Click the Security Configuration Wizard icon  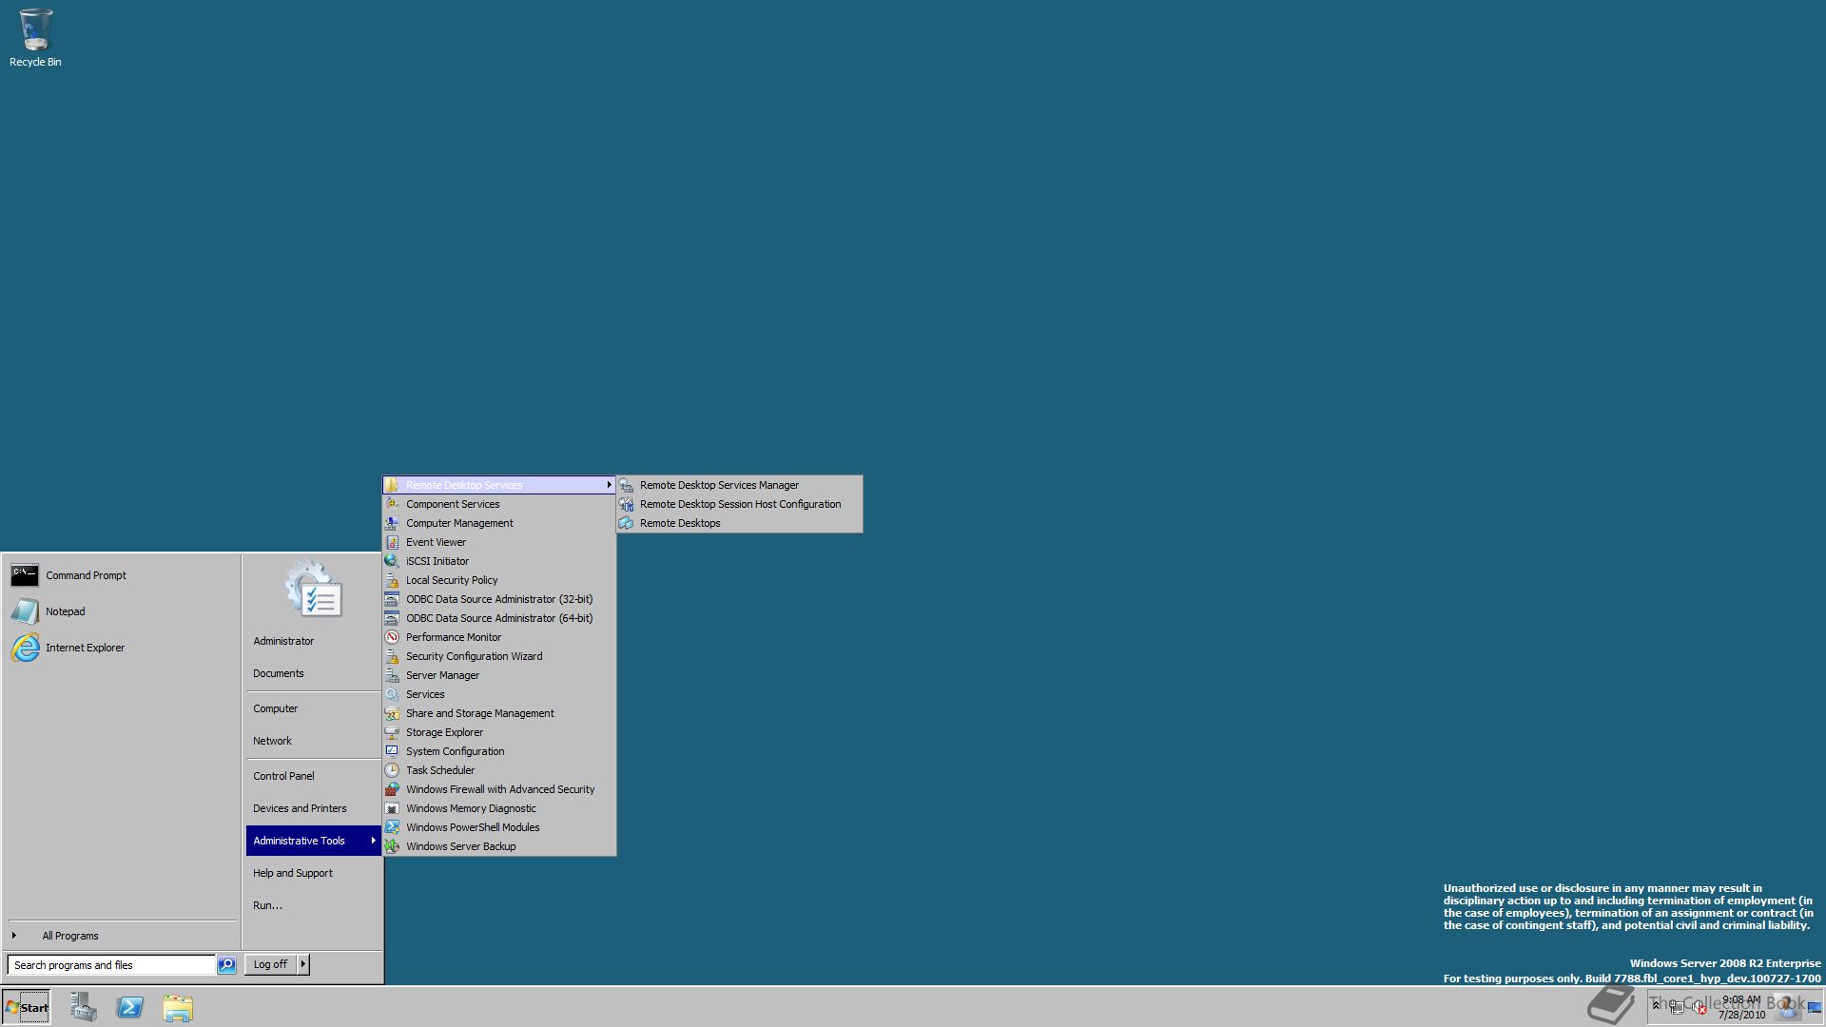(392, 656)
